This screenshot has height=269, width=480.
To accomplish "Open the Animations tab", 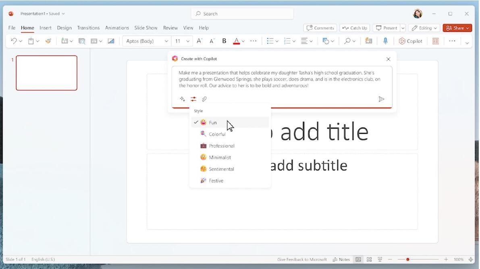I will tap(117, 28).
